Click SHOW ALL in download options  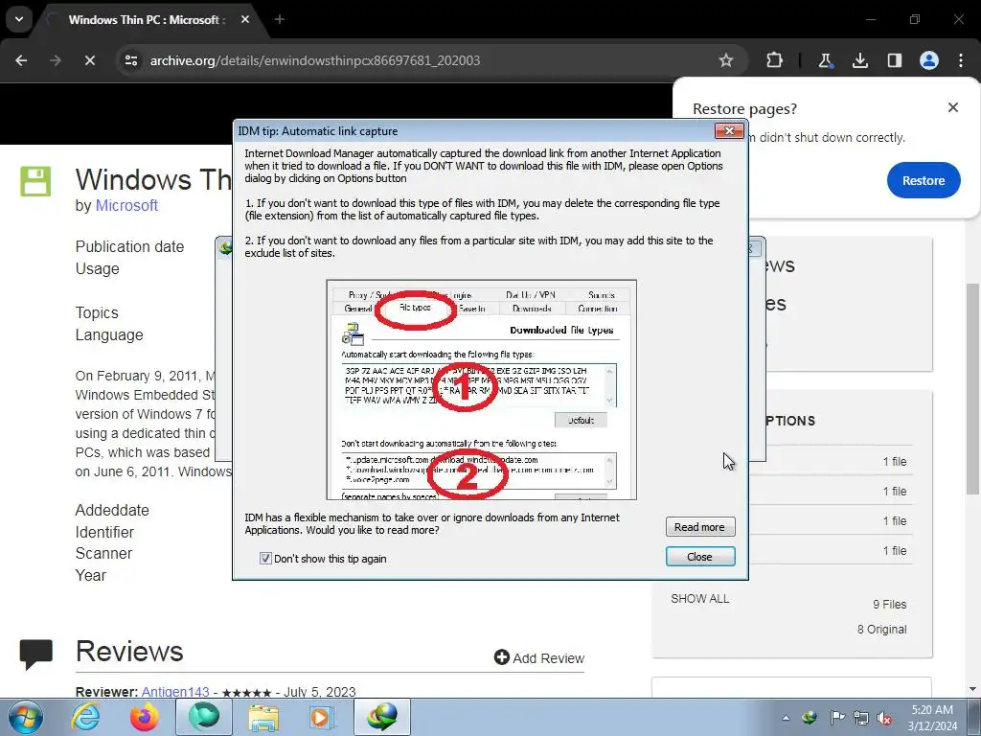coord(699,598)
